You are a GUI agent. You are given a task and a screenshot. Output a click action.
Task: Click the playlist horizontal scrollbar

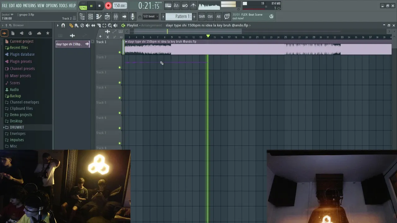tap(188, 31)
